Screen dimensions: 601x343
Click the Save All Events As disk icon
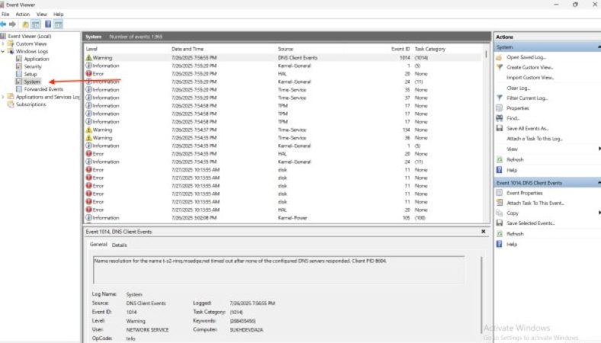499,128
